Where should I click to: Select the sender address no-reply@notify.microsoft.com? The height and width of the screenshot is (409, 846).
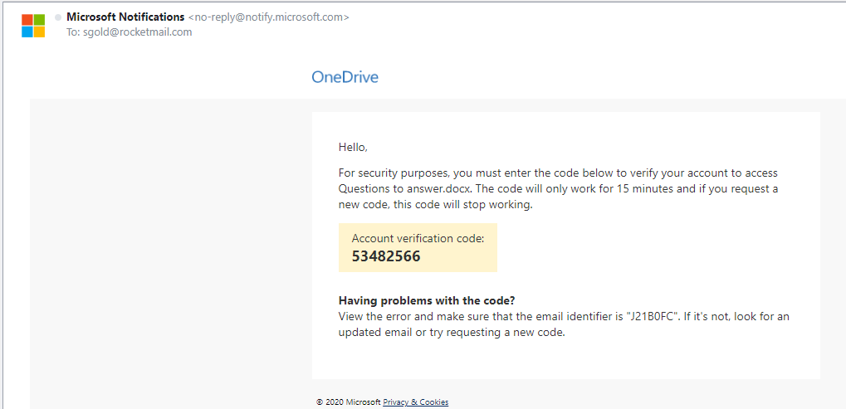pyautogui.click(x=268, y=17)
